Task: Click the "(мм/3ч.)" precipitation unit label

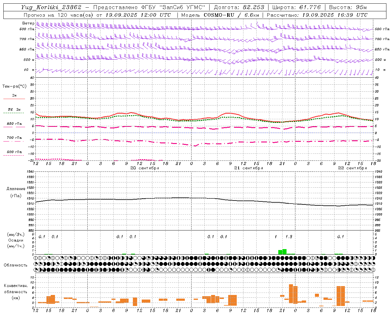Action: (x=15, y=234)
